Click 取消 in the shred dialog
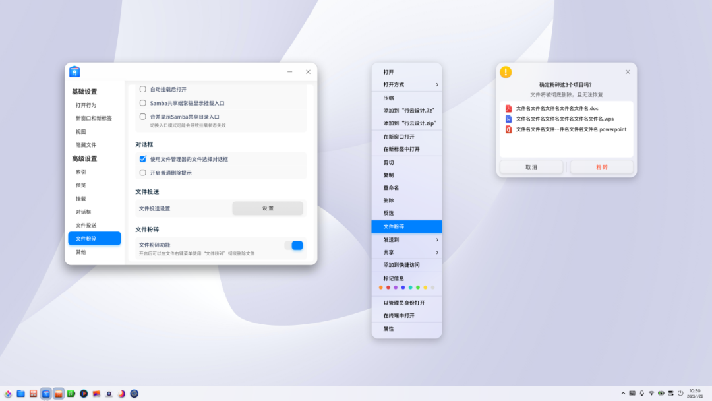 [531, 167]
